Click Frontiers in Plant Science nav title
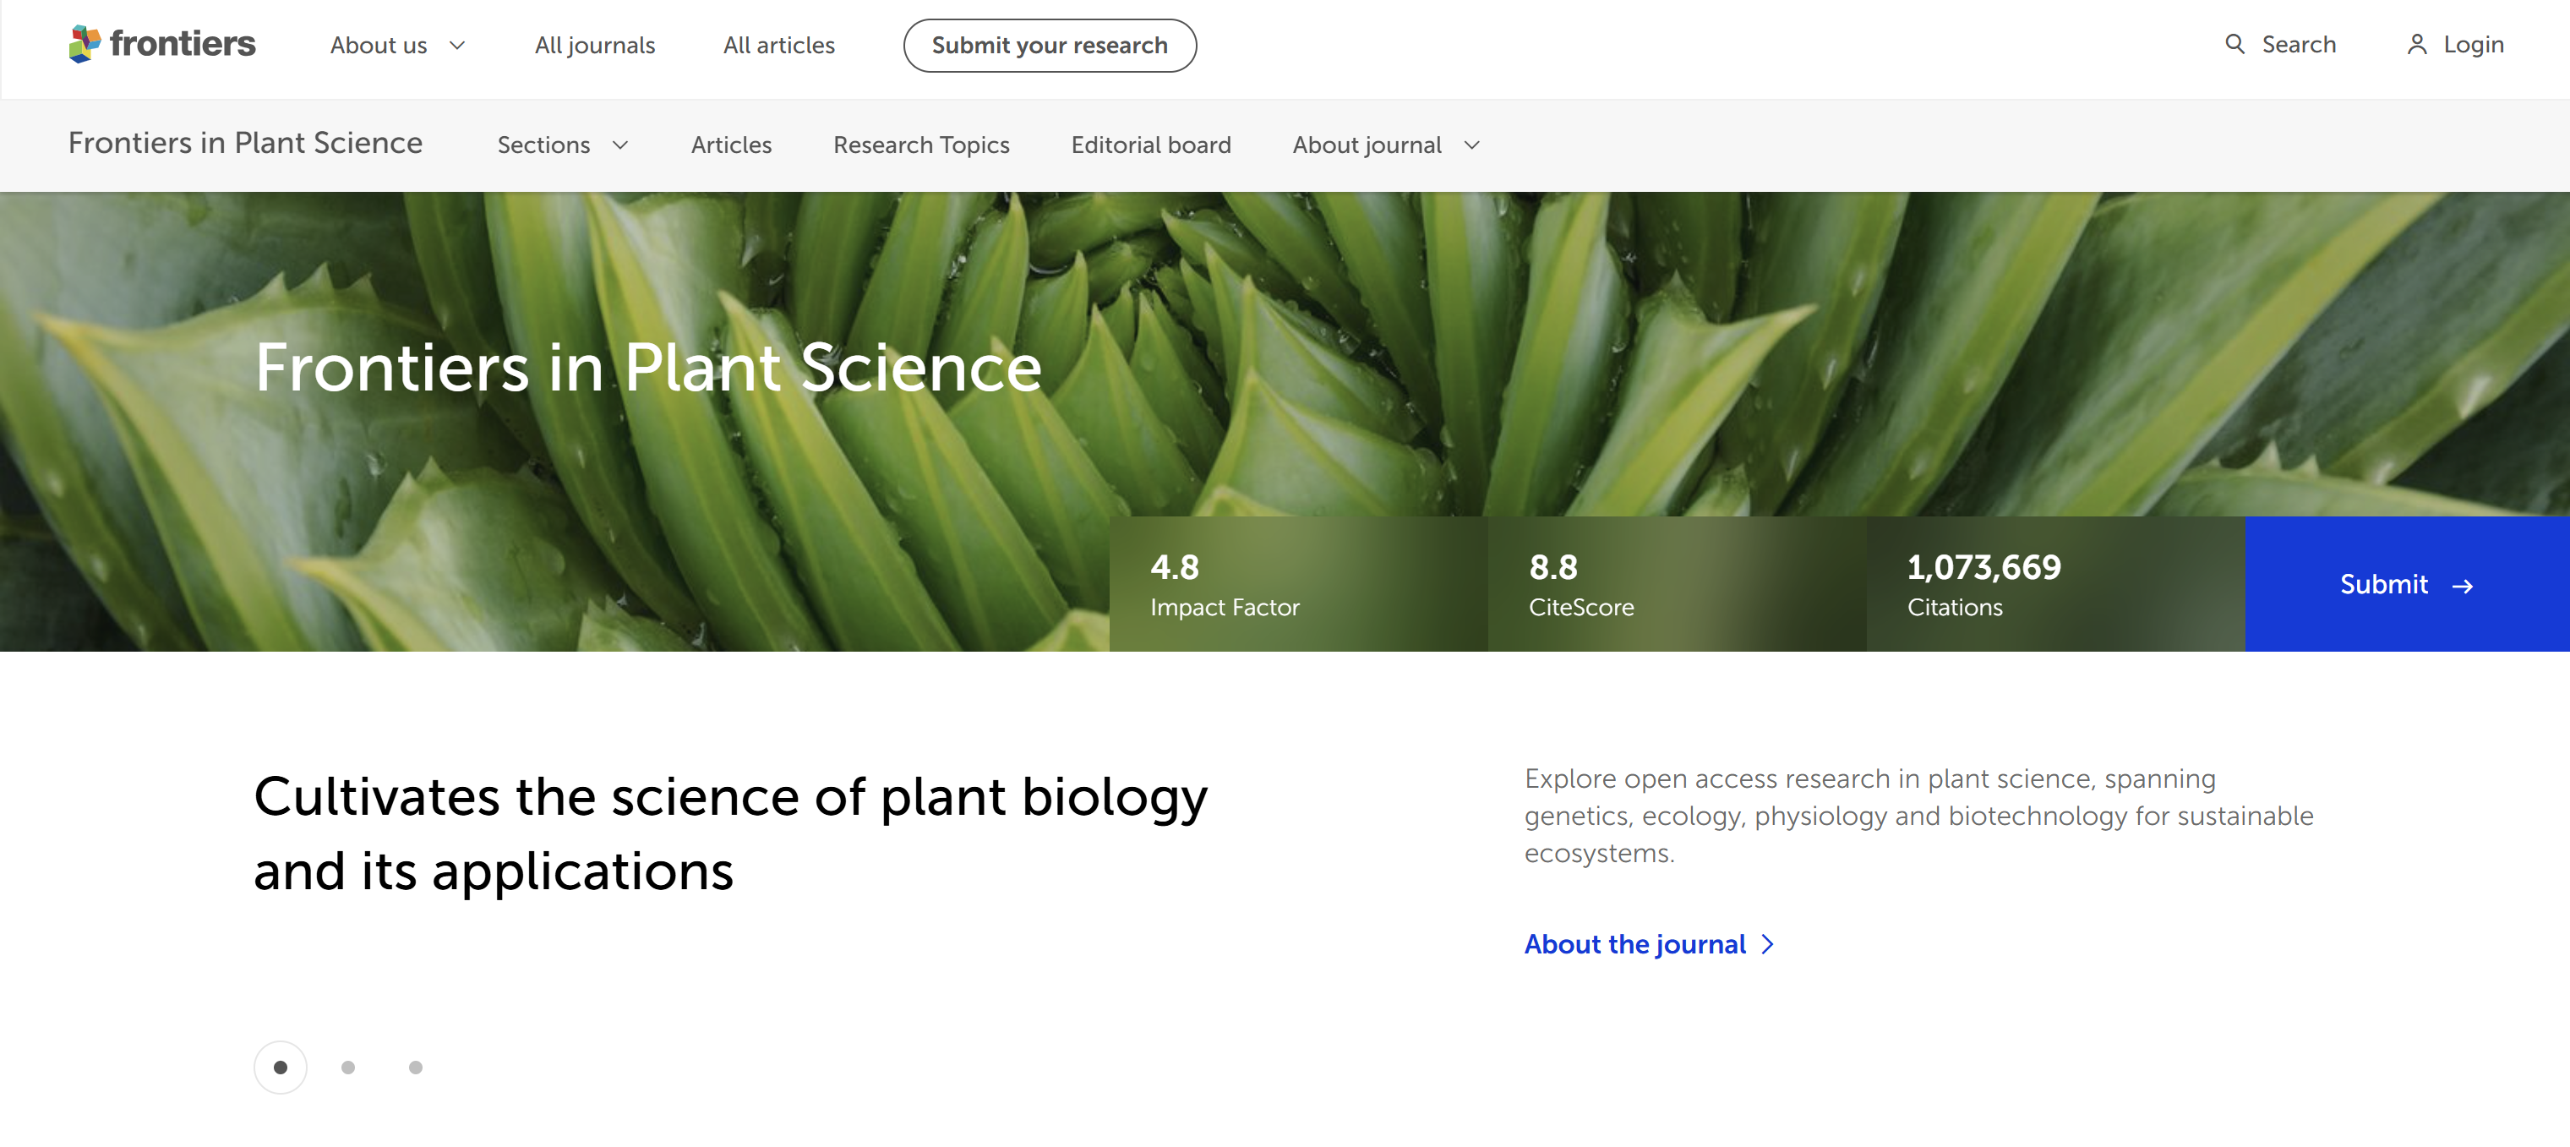The width and height of the screenshot is (2570, 1147). point(245,144)
